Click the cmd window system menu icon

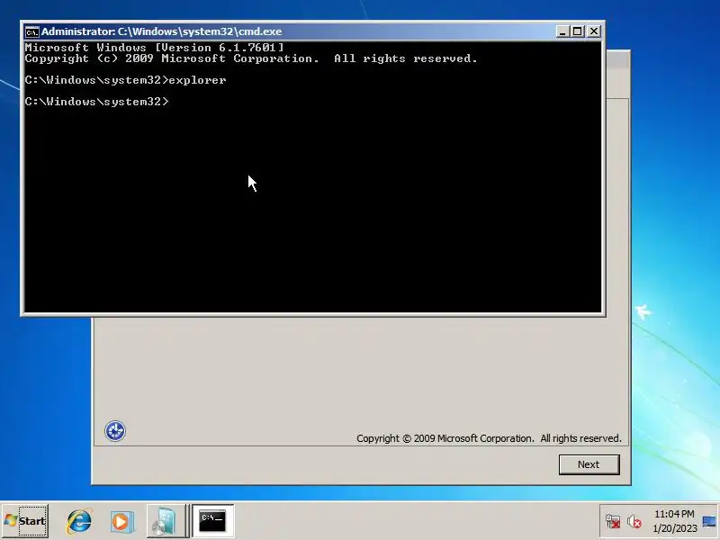coord(31,31)
